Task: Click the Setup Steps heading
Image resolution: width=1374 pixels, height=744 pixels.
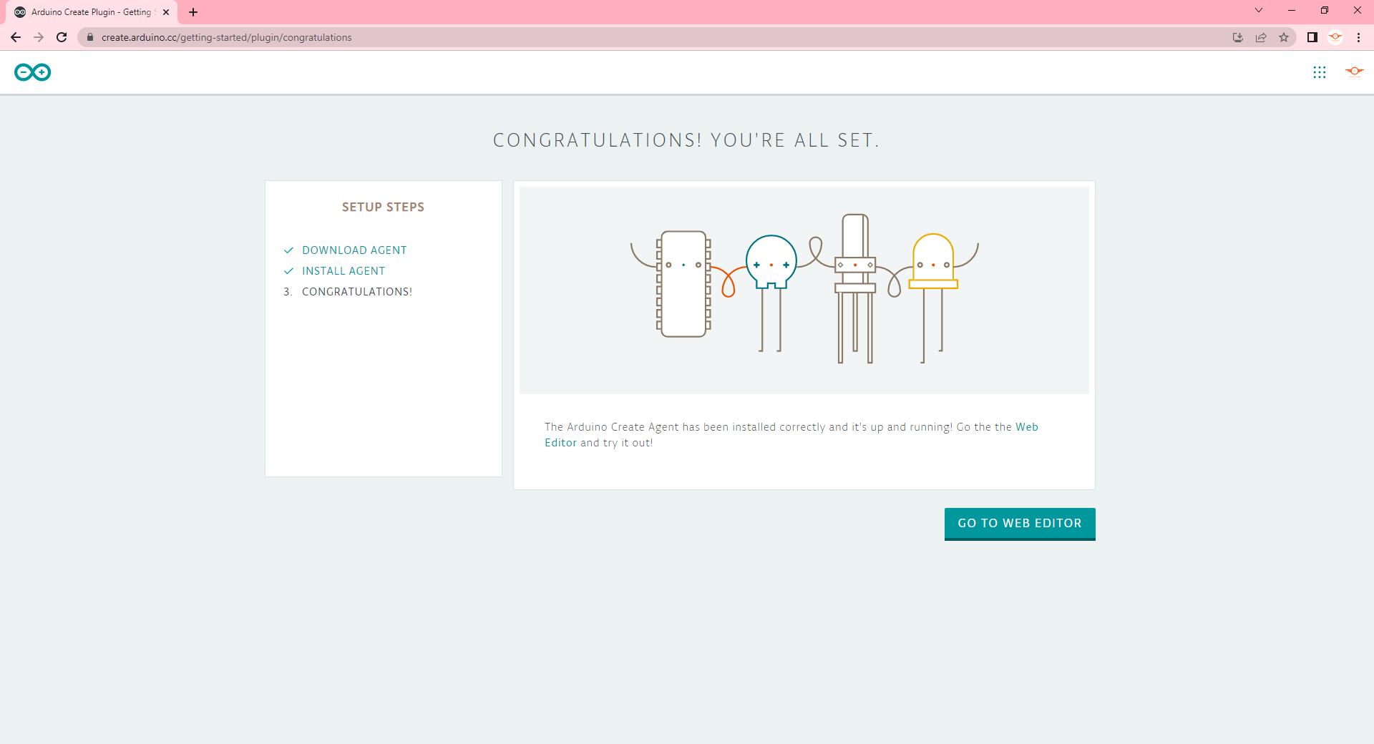Action: point(383,207)
